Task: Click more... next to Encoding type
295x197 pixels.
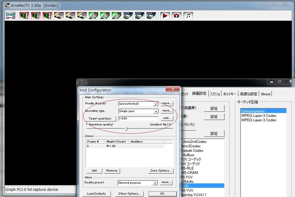Action: click(167, 111)
